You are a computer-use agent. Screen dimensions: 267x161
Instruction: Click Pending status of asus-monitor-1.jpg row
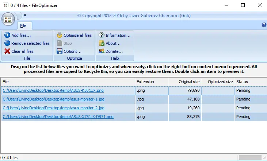251,99
